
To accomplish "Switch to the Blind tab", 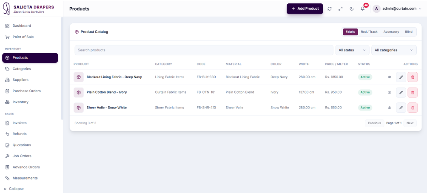I will tap(408, 32).
